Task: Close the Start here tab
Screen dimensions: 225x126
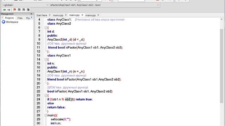Action: point(50,15)
